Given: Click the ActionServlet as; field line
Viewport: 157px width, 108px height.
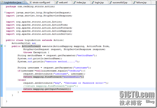Looking at the screenshot, I should coord(24,43).
